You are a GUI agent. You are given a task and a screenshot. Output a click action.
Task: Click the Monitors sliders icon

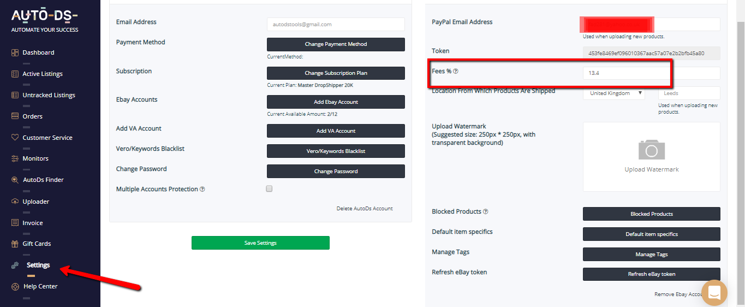click(15, 158)
